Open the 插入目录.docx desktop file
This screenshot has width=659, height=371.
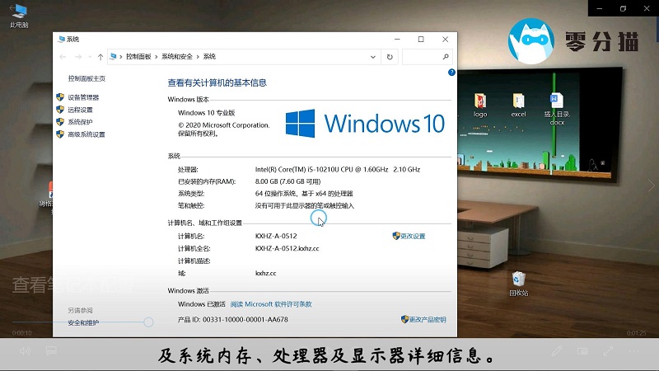click(557, 109)
